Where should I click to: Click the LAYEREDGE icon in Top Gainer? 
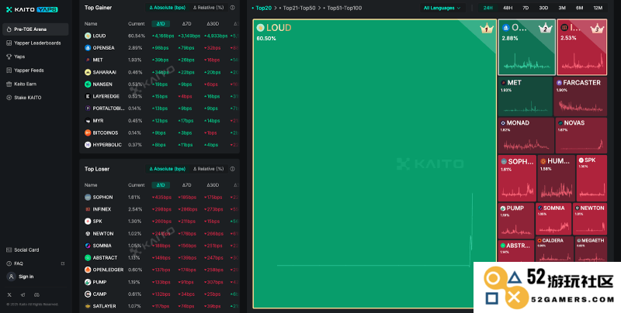[x=88, y=96]
